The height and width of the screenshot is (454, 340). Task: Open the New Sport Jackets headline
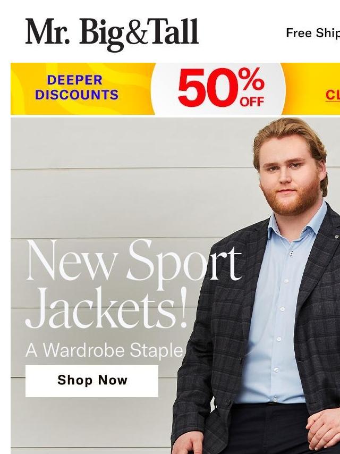134,284
